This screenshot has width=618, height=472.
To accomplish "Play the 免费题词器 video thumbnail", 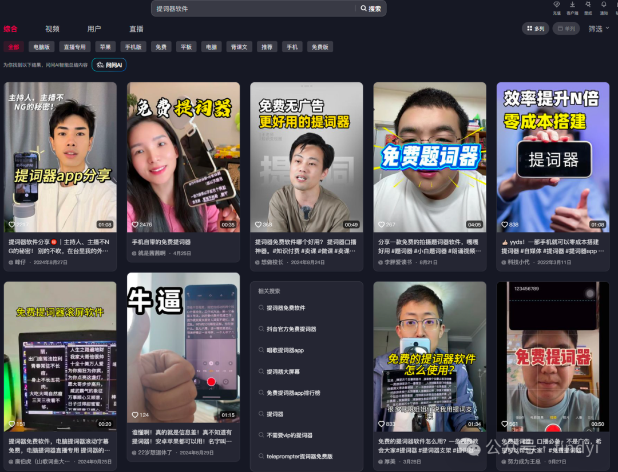I will click(430, 157).
